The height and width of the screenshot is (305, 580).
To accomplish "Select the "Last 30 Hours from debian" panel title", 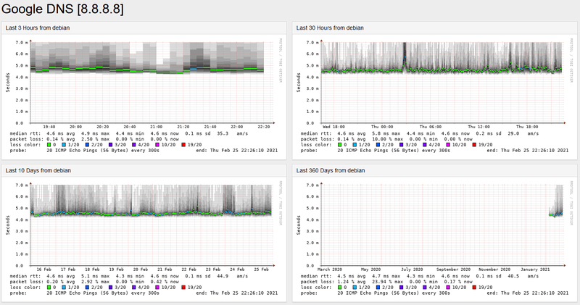I will tap(330, 28).
